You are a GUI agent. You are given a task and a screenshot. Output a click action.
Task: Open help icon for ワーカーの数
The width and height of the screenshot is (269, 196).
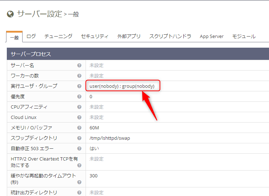coord(79,76)
